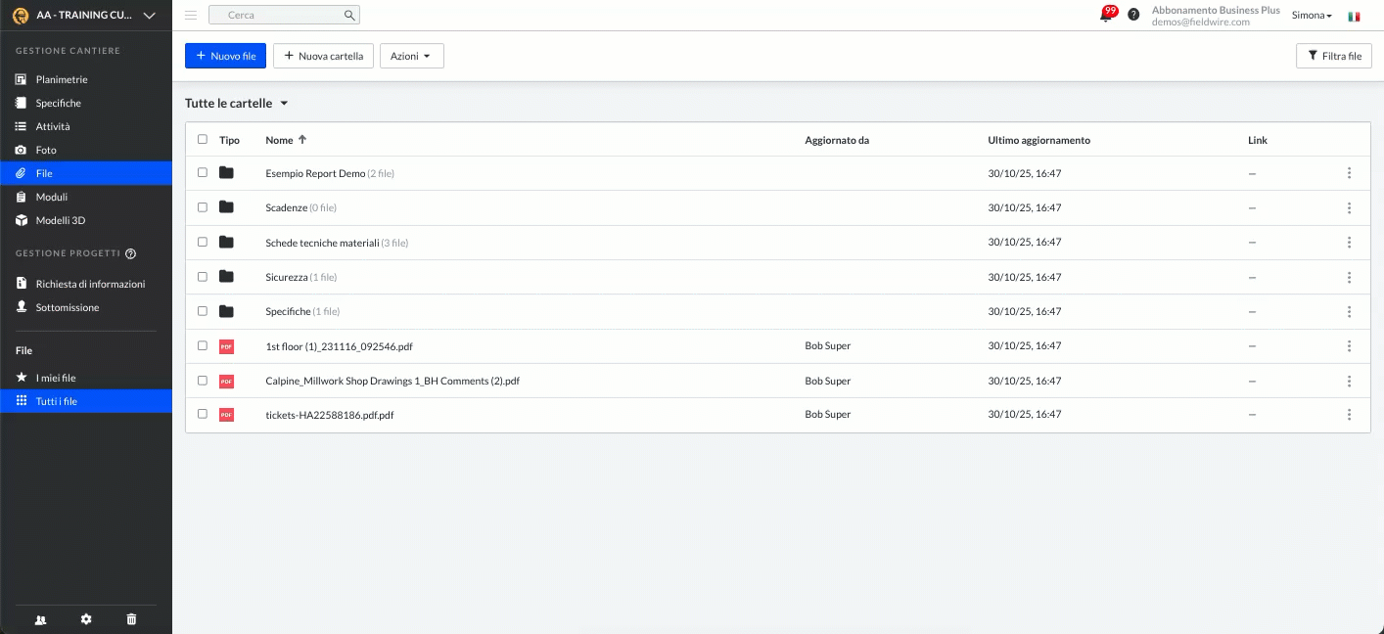Viewport: 1384px width, 634px height.
Task: Click the notifications bell icon
Action: tap(1106, 16)
